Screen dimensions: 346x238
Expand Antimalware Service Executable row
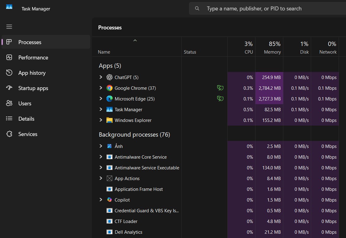101,168
